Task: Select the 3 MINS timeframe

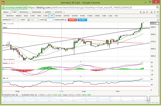Action: [x=90, y=16]
